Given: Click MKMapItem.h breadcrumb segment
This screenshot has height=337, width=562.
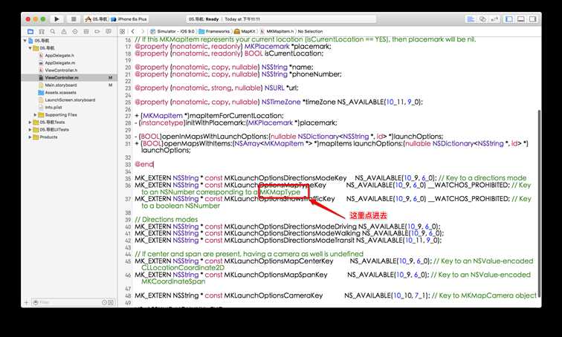Looking at the screenshot, I should [277, 31].
